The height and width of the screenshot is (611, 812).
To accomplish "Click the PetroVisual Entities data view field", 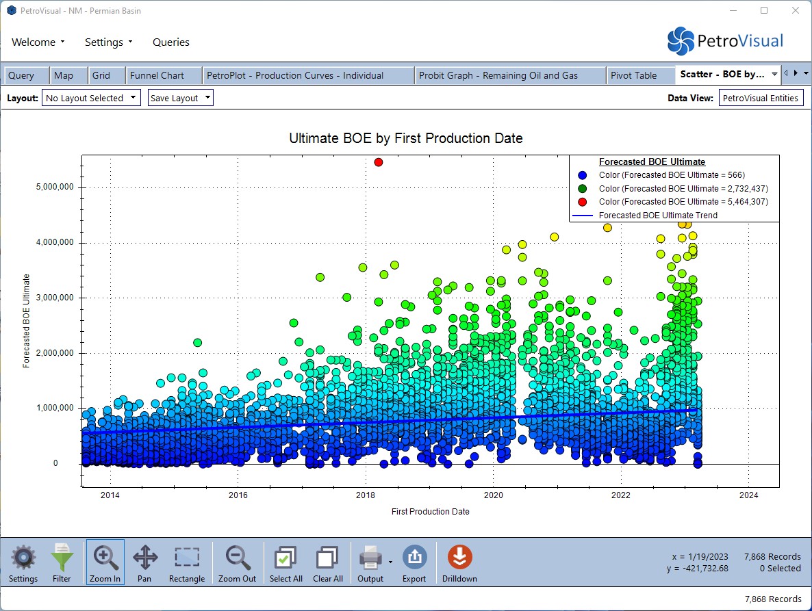I will tap(760, 98).
